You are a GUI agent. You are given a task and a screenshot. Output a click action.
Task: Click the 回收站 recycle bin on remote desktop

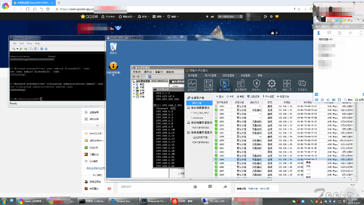[113, 48]
